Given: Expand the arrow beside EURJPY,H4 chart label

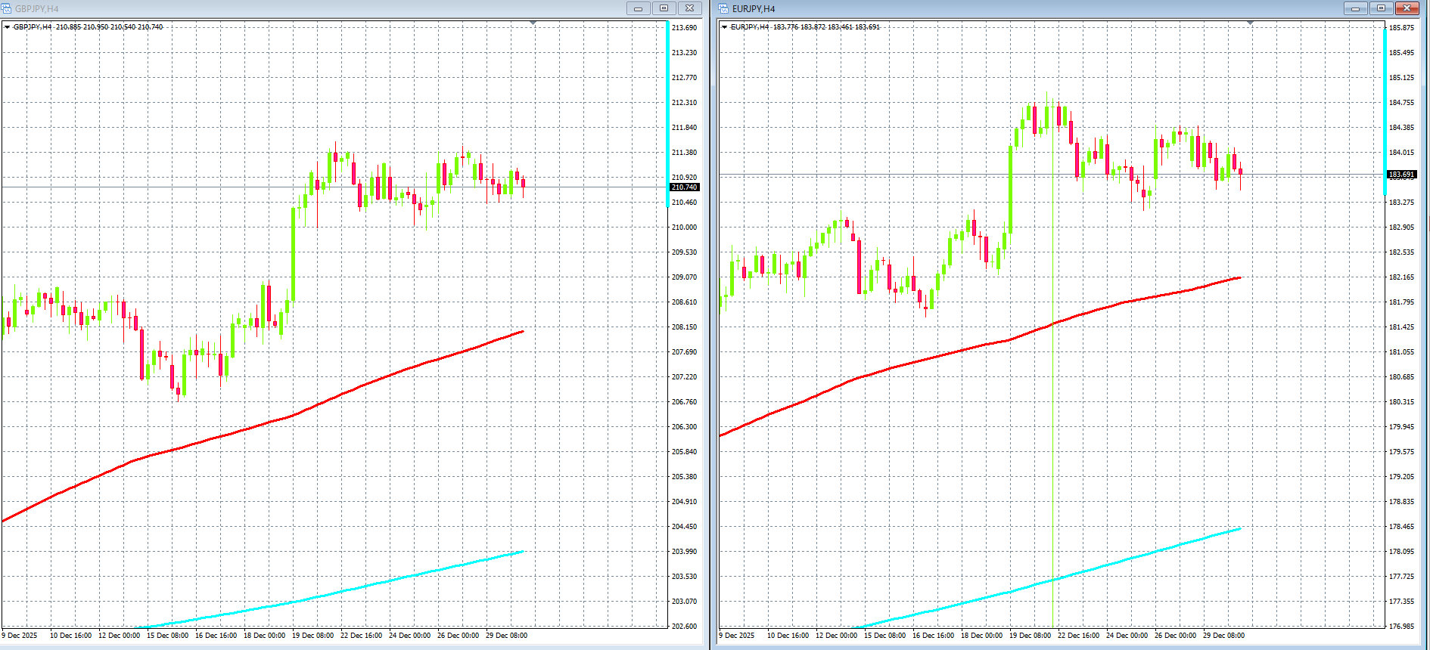Looking at the screenshot, I should [x=724, y=27].
